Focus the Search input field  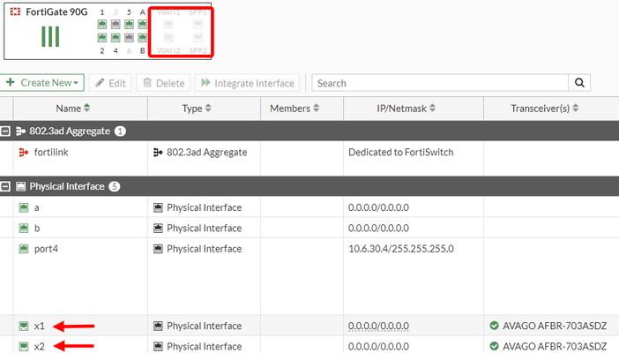440,83
